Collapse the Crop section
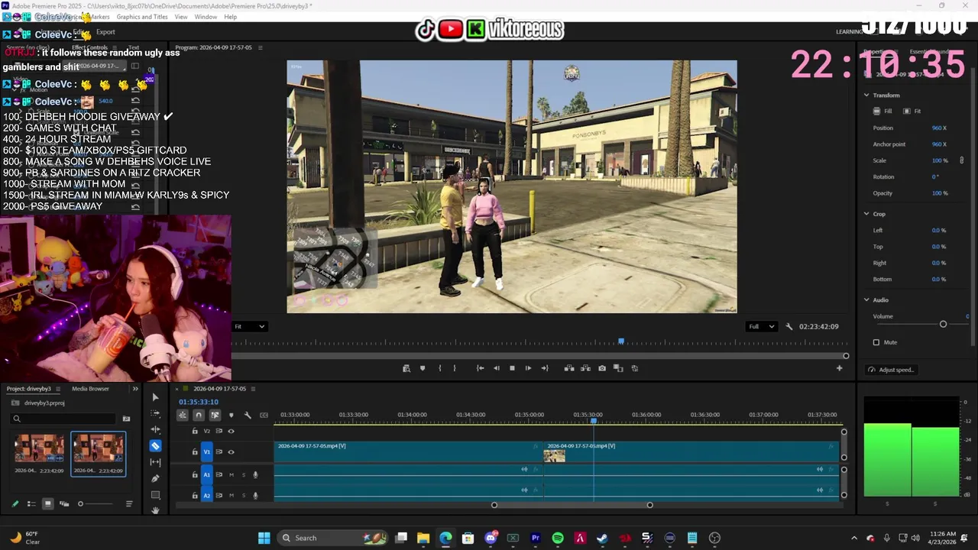The width and height of the screenshot is (978, 550). click(866, 214)
